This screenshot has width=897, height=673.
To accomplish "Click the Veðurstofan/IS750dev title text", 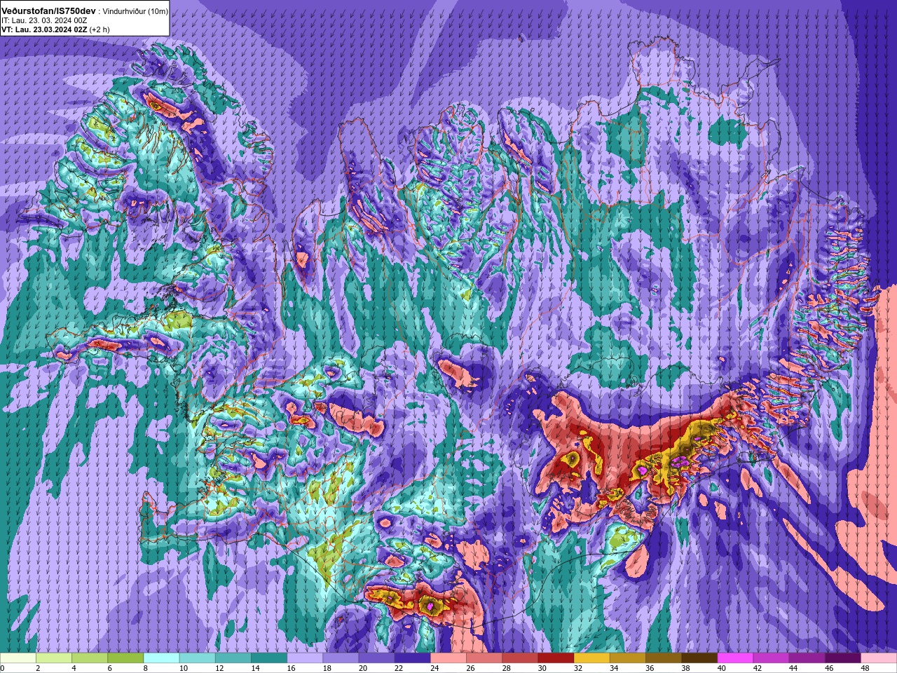I will [x=48, y=11].
